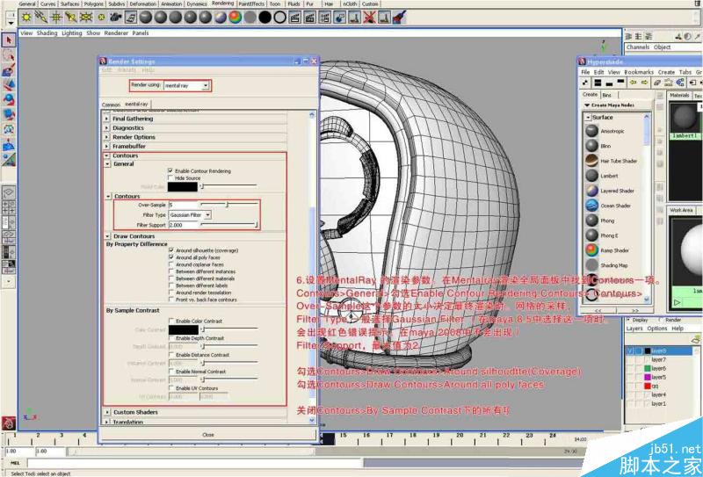The width and height of the screenshot is (703, 477).
Task: Open the Filter Type Gaussian Filter dropdown
Action: point(190,214)
